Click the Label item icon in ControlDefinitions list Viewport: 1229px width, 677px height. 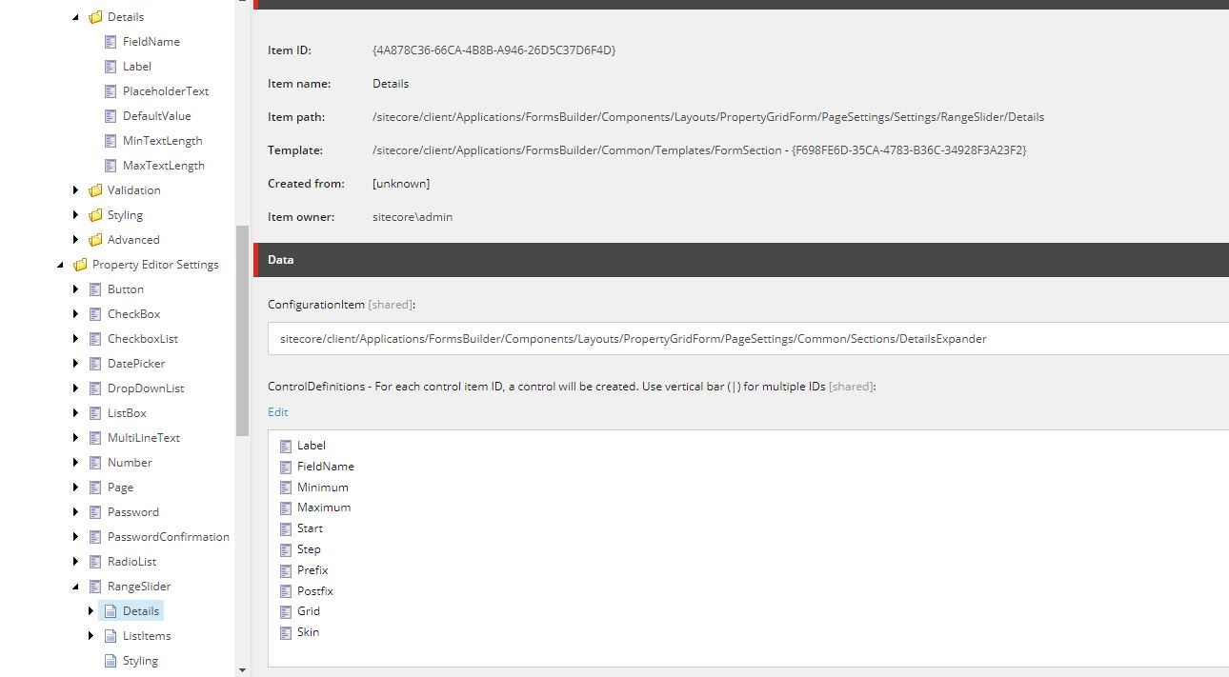[286, 445]
